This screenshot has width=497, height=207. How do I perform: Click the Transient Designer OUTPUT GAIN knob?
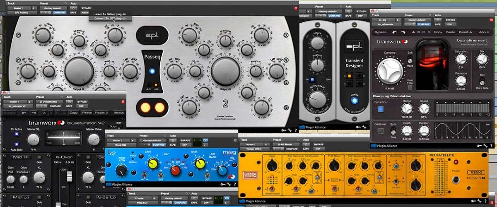click(317, 99)
